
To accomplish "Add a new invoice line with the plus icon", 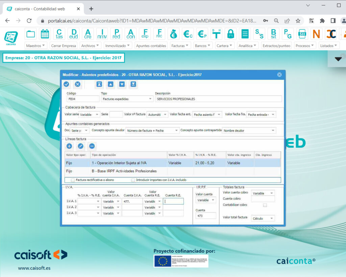I will (x=69, y=146).
